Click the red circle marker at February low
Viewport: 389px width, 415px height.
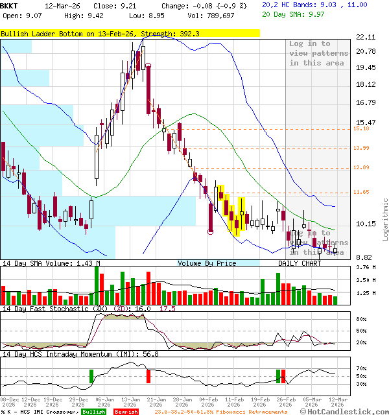pos(210,231)
